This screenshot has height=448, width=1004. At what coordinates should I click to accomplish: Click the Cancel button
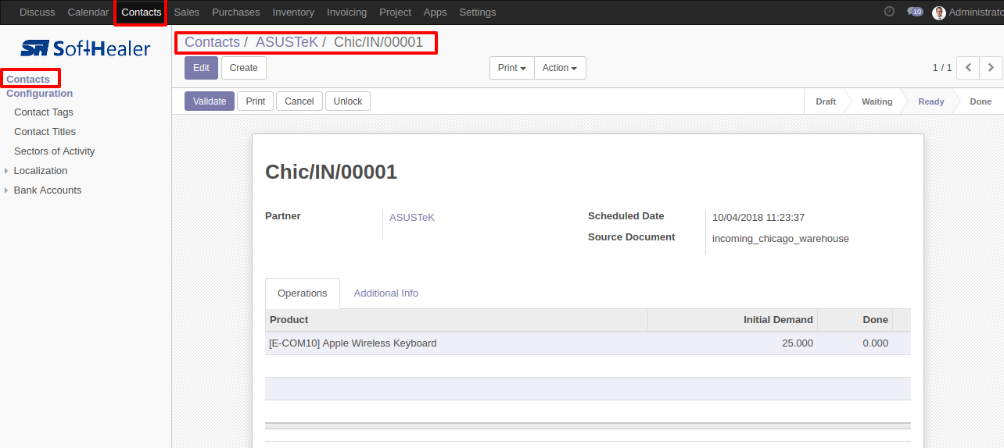point(299,101)
